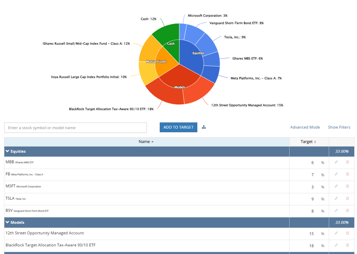The height and width of the screenshot is (254, 357).
Task: Select the 12th Street Opportunity Managed Account name
Action: (x=45, y=233)
